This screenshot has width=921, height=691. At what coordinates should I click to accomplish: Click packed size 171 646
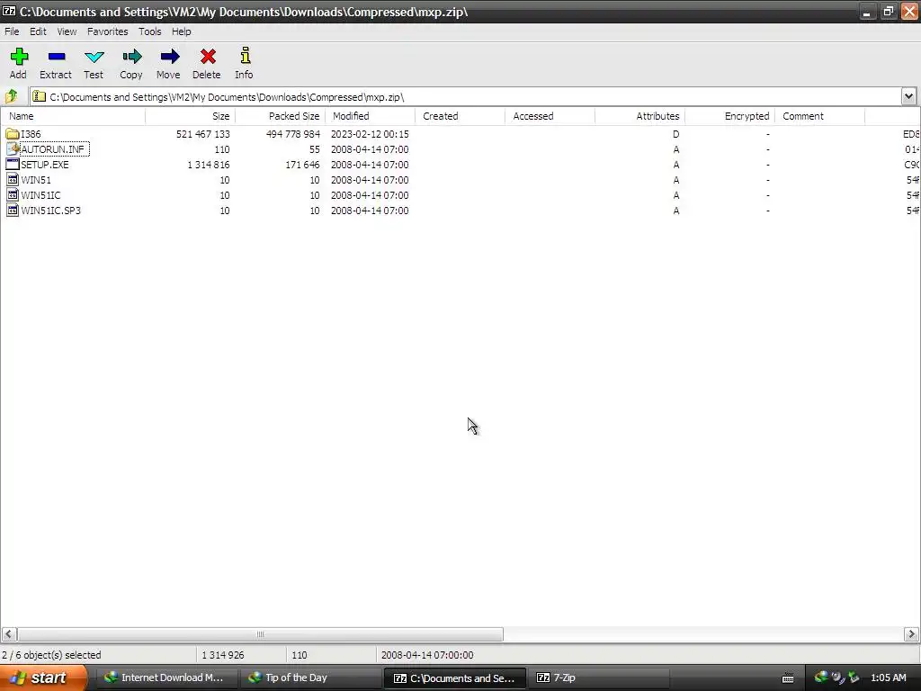(302, 165)
